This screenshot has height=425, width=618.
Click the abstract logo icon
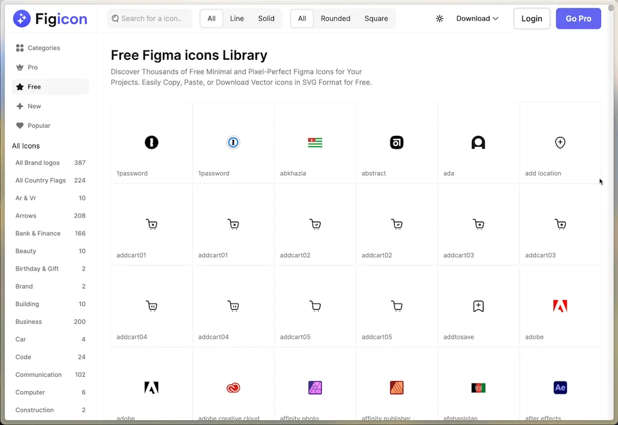[x=397, y=142]
